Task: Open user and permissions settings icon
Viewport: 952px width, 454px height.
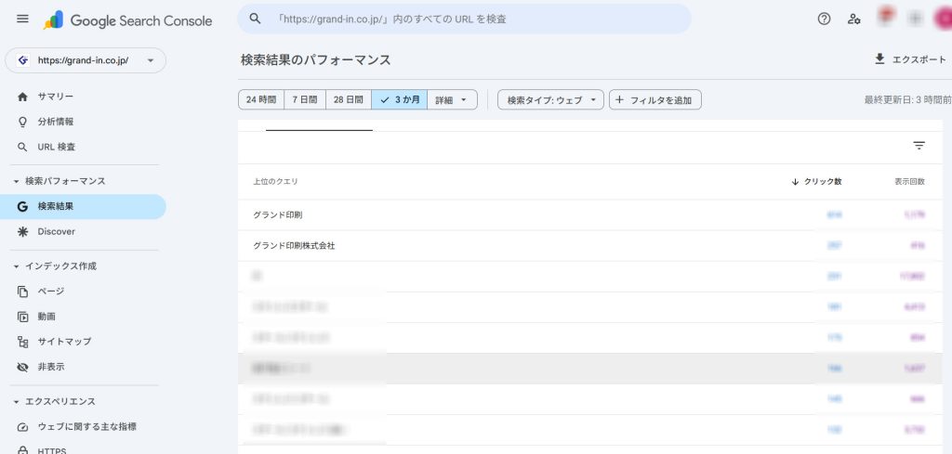Action: click(x=853, y=19)
